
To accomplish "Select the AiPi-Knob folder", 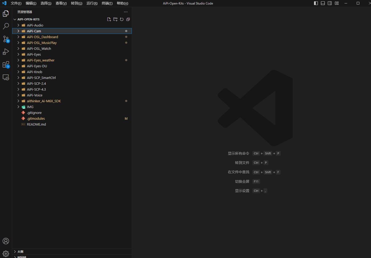I will coord(72,72).
